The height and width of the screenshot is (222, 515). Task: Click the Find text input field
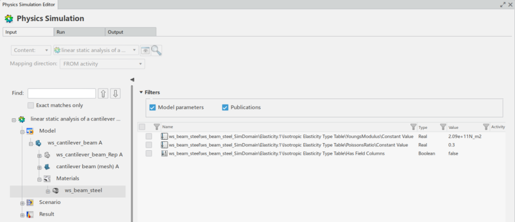(62, 94)
